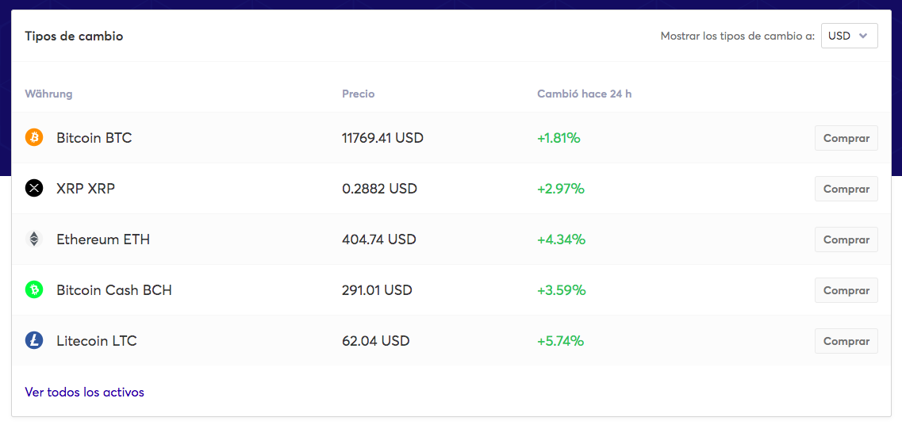Click Comprar for Litecoin LTC
The image size is (902, 429).
pyautogui.click(x=846, y=340)
